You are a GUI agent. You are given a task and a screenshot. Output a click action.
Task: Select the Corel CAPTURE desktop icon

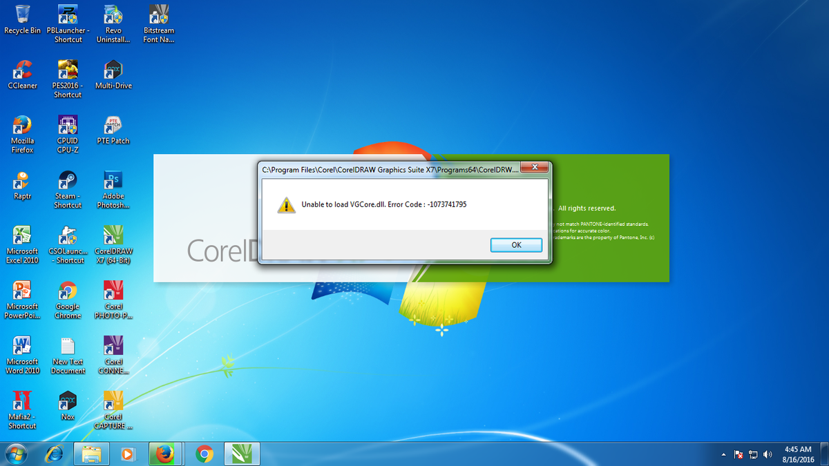click(x=113, y=409)
